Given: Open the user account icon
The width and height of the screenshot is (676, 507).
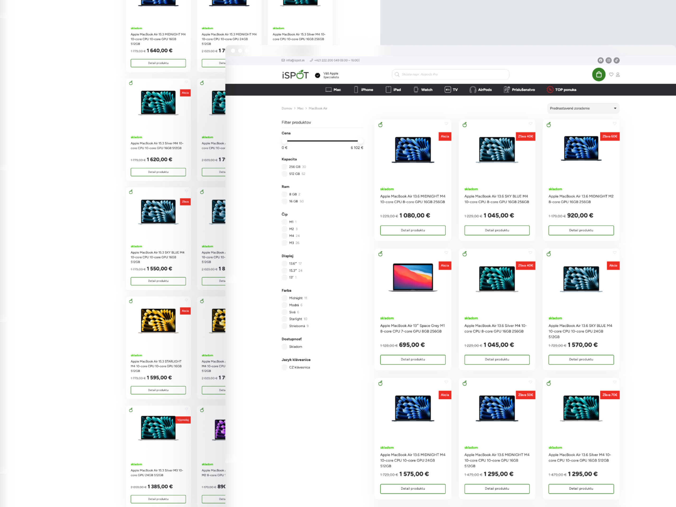Looking at the screenshot, I should pos(618,74).
